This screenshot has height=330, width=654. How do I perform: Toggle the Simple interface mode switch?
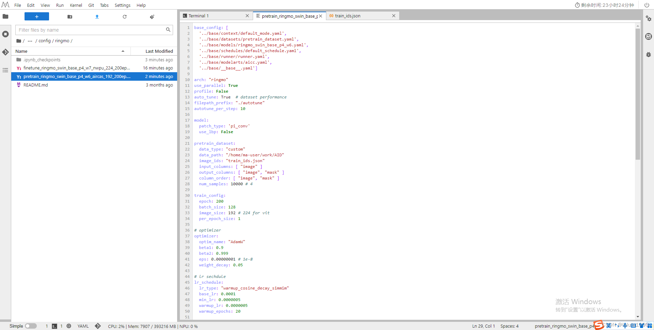(x=31, y=326)
